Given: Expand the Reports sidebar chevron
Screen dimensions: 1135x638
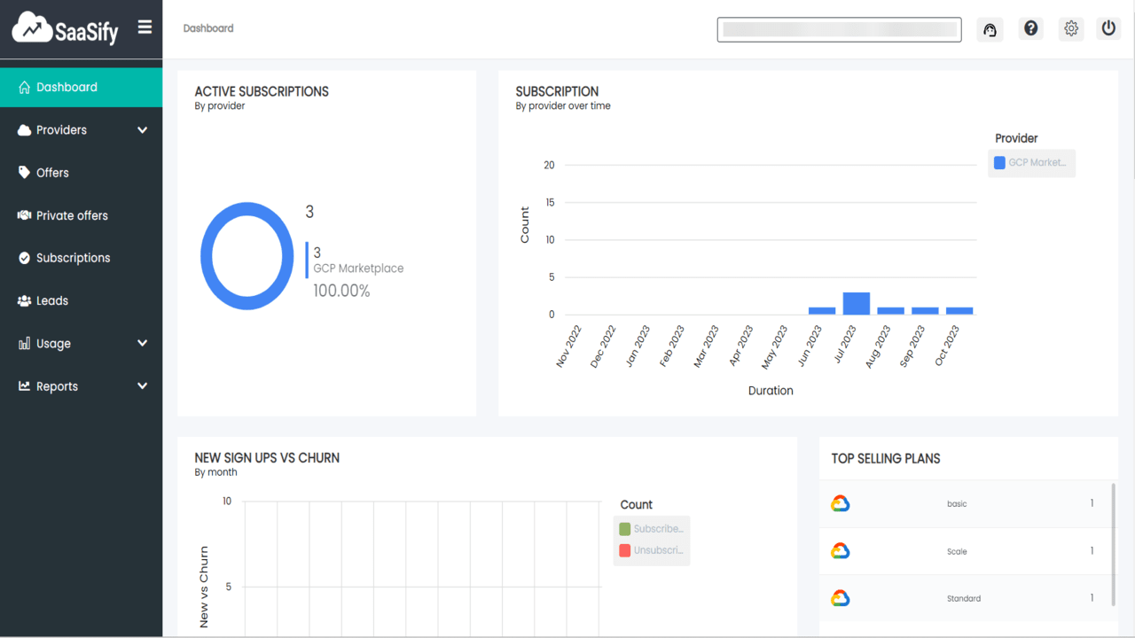Looking at the screenshot, I should coord(143,386).
